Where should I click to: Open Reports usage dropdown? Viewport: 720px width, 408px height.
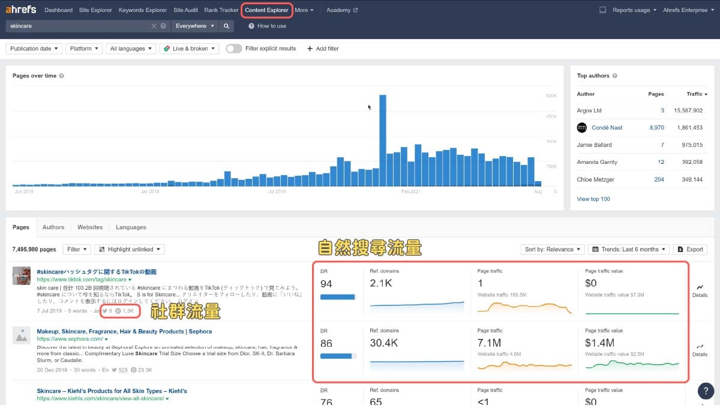point(634,10)
